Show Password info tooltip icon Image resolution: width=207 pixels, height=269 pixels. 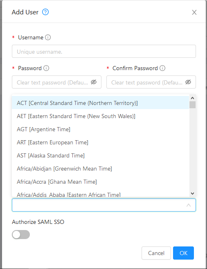tap(46, 68)
